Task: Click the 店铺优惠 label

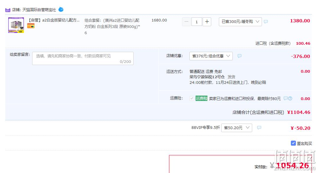Action: click(x=174, y=56)
